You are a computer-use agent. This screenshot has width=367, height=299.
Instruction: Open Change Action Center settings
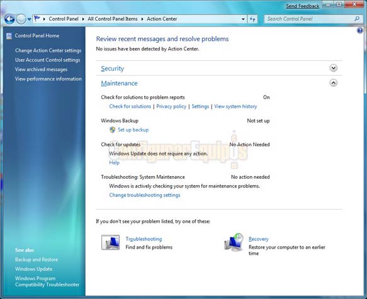click(48, 50)
